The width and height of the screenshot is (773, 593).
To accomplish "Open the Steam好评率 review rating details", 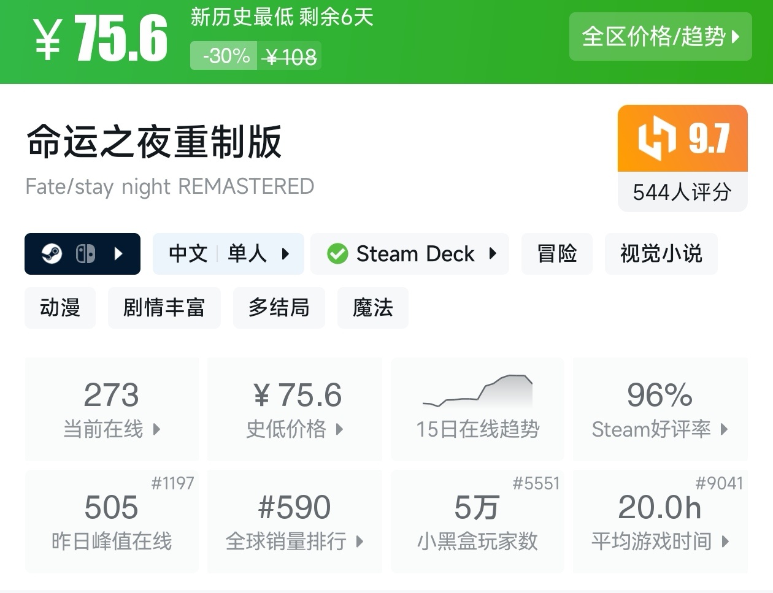I will (660, 409).
